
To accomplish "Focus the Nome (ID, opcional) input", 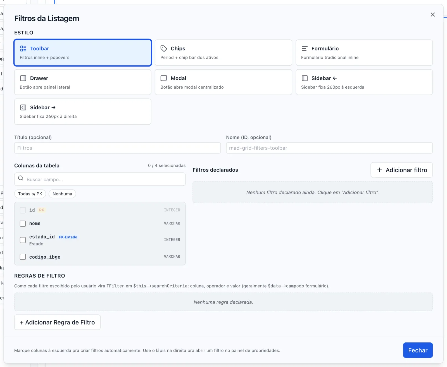I will (329, 148).
